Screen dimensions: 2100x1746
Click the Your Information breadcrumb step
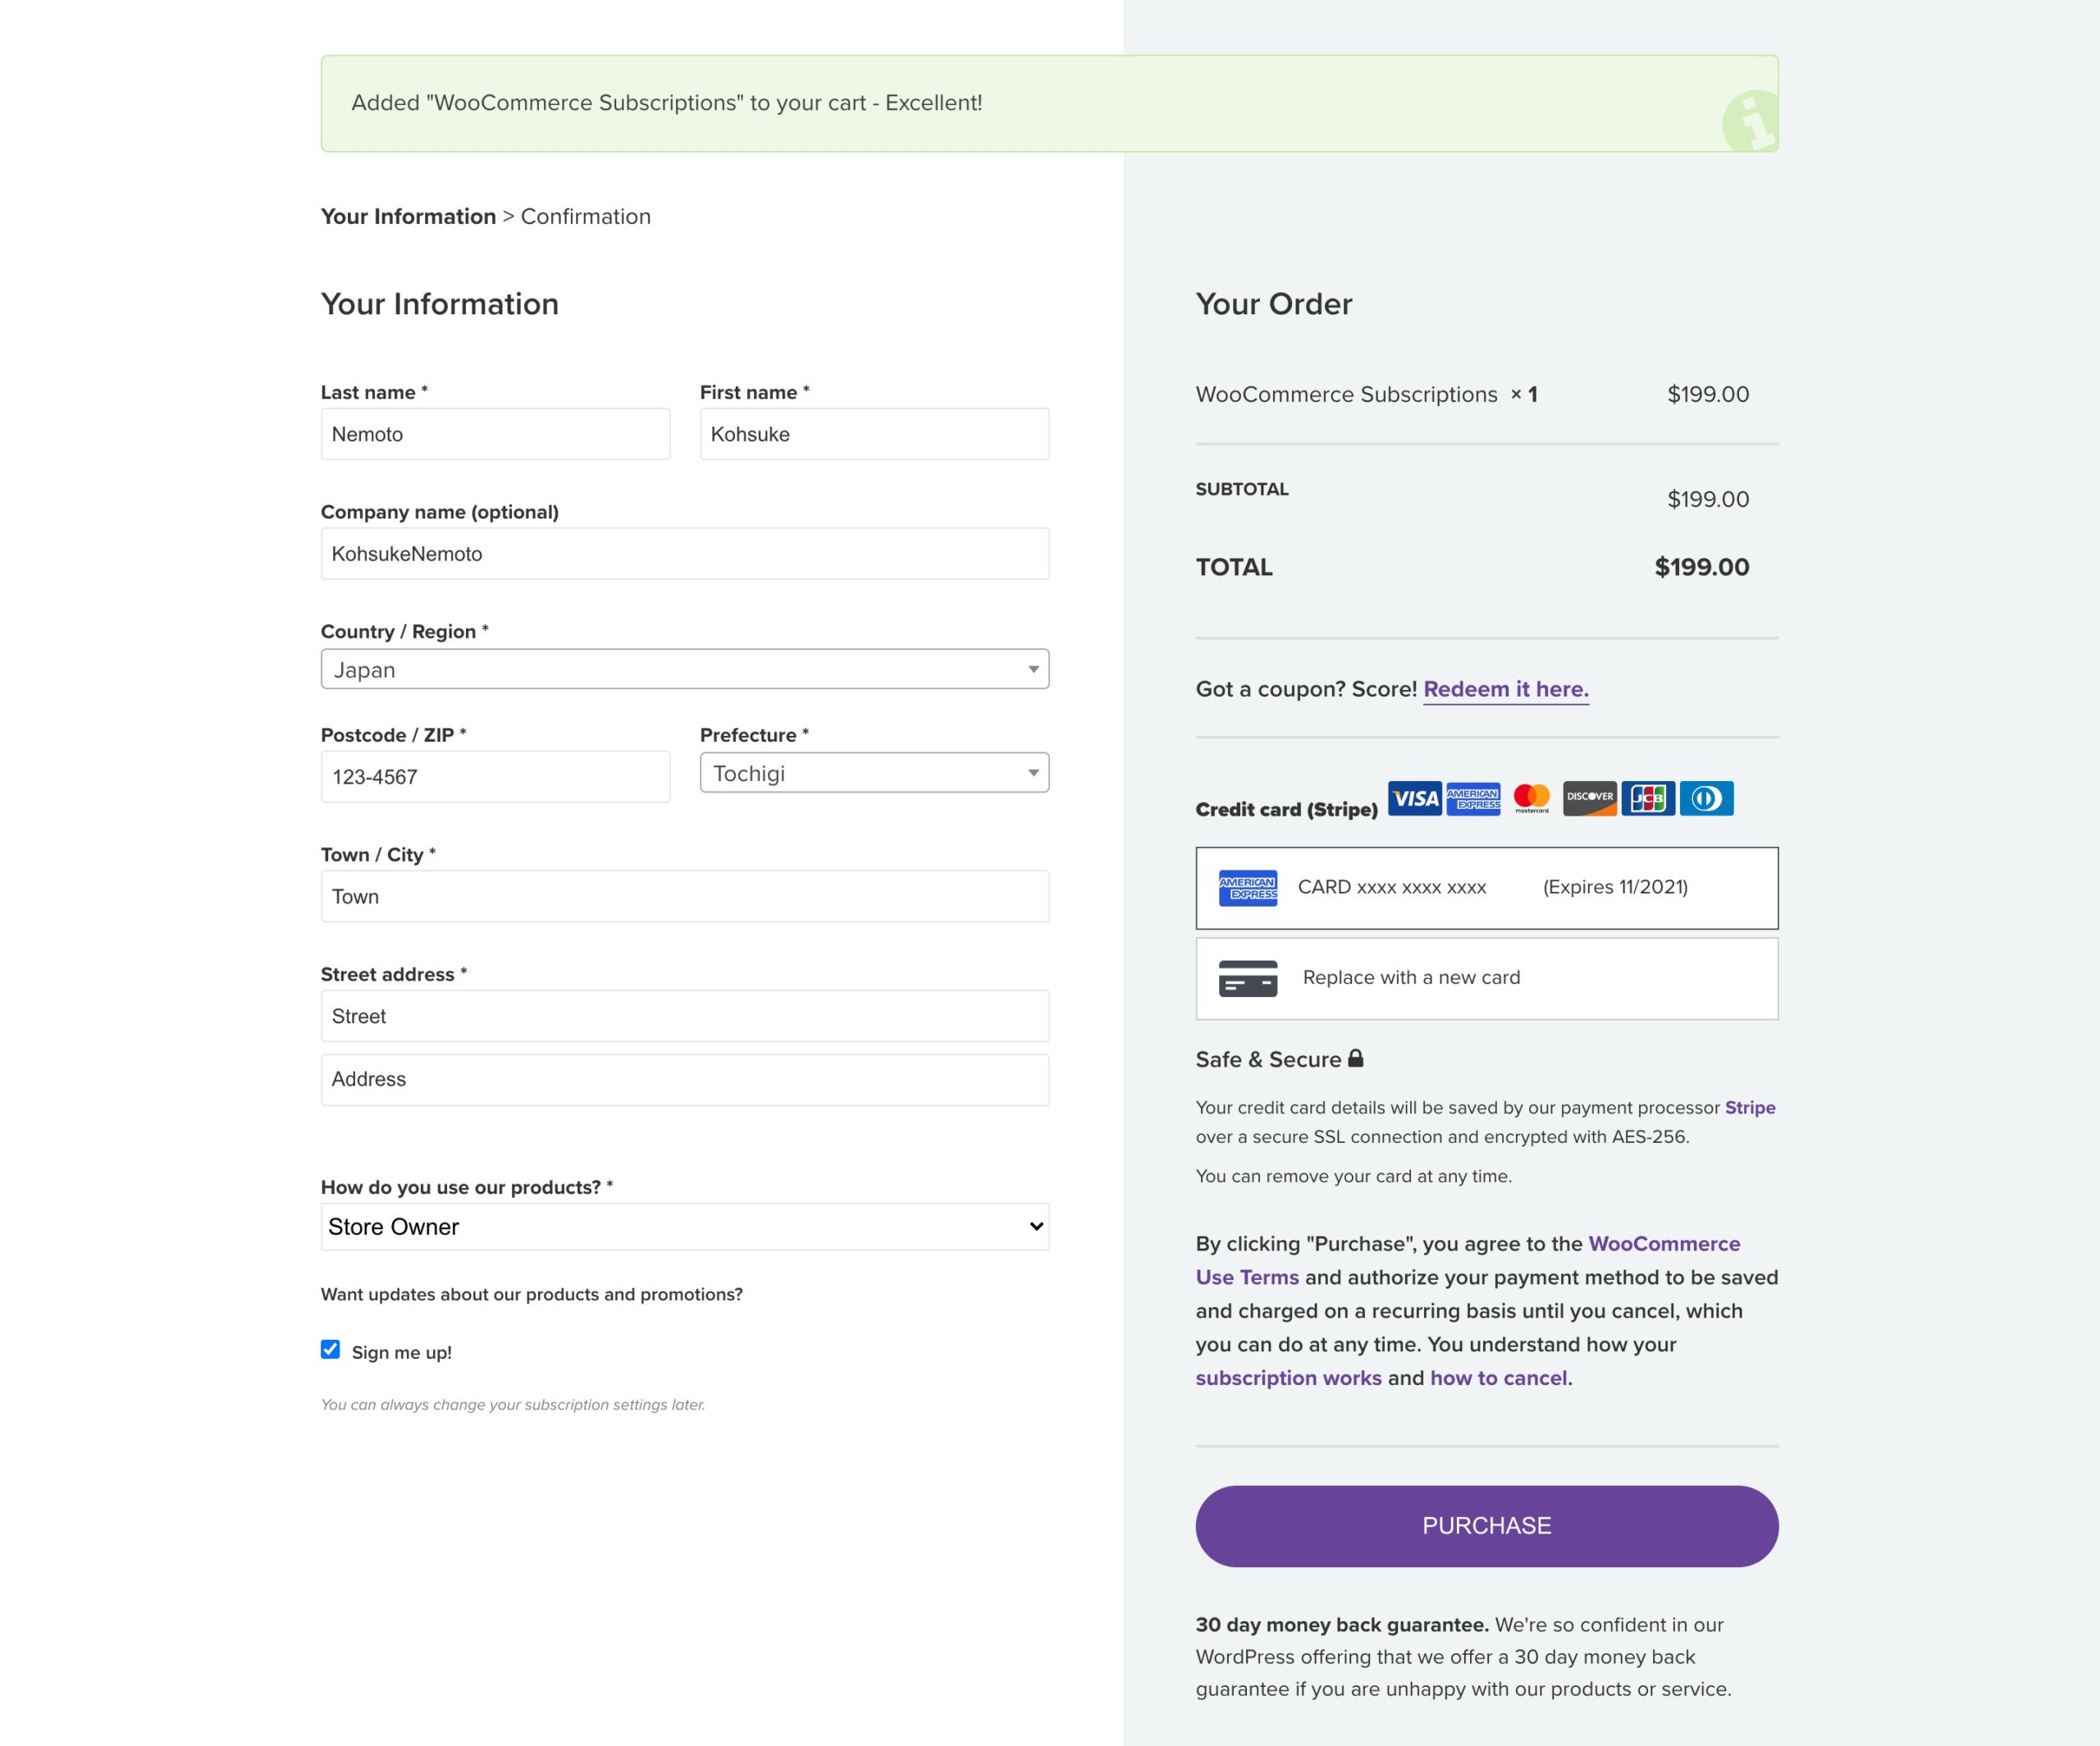pos(408,216)
